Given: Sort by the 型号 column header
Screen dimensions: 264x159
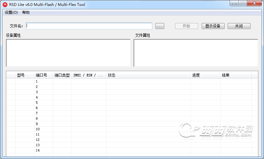Looking at the screenshot, I should pyautogui.click(x=25, y=75).
